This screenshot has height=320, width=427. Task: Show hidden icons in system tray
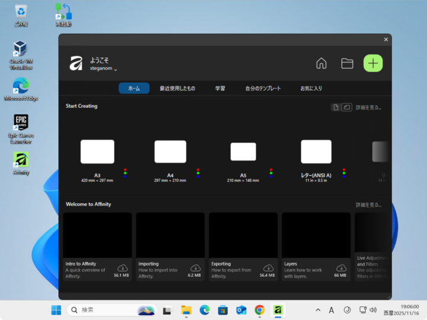[318, 310]
